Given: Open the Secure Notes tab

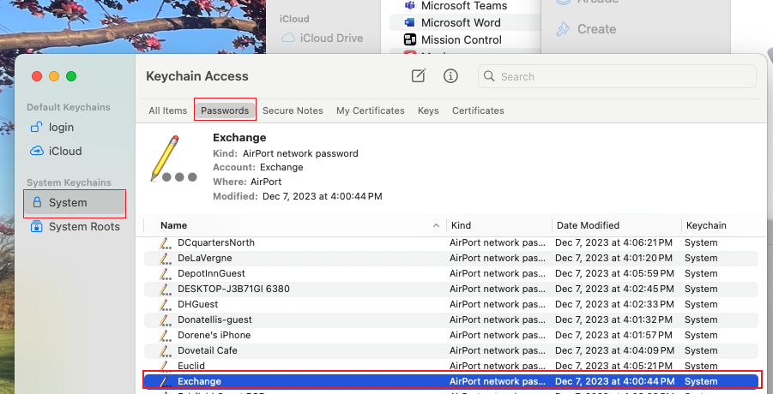Looking at the screenshot, I should (293, 110).
